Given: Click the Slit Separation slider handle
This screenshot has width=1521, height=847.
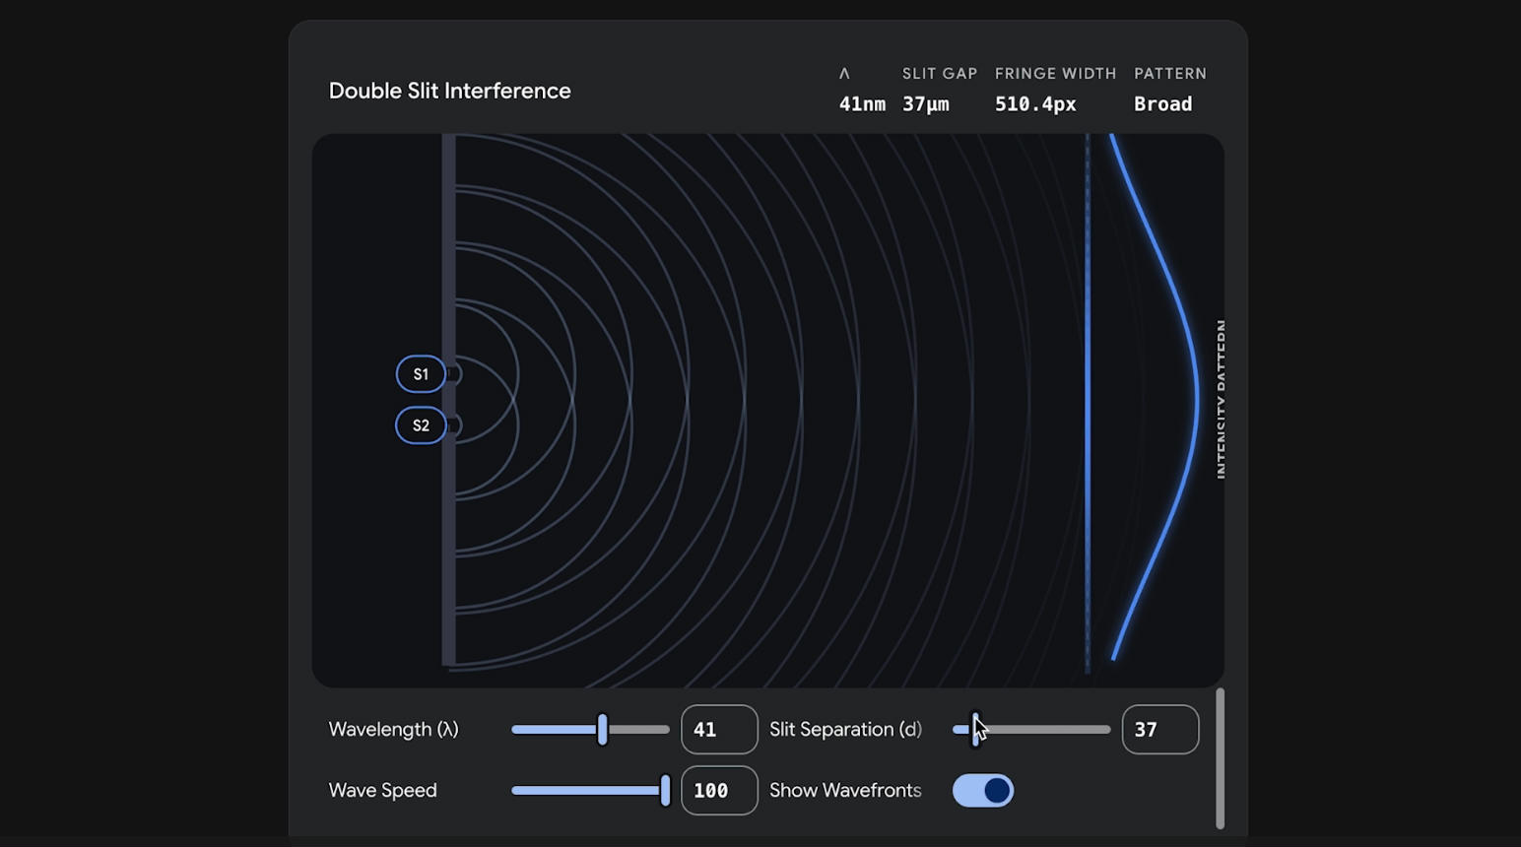Looking at the screenshot, I should point(974,730).
